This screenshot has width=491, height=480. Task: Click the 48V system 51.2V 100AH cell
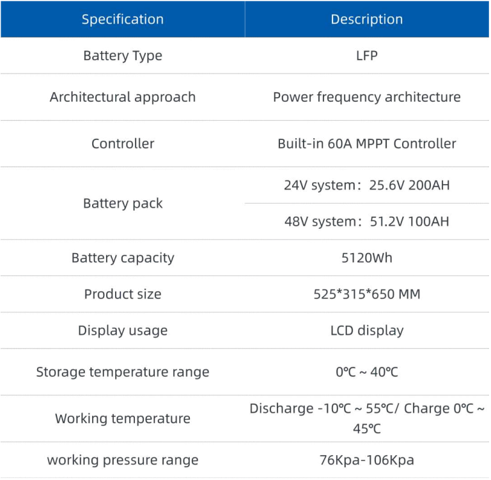click(367, 222)
